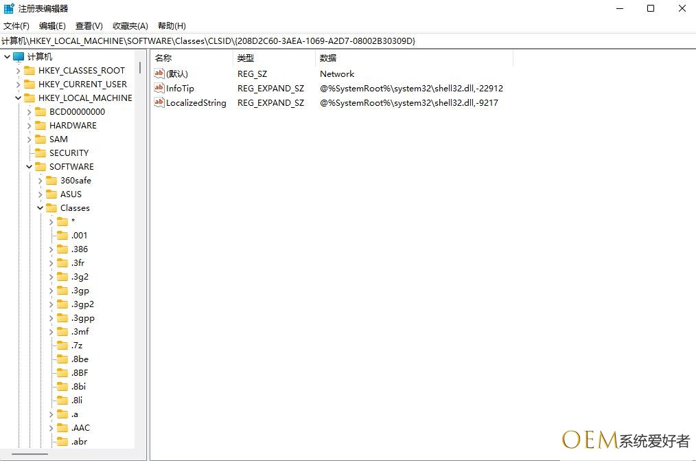Open the 编辑(E) edit menu
Viewport: 696px width, 461px height.
tap(52, 25)
